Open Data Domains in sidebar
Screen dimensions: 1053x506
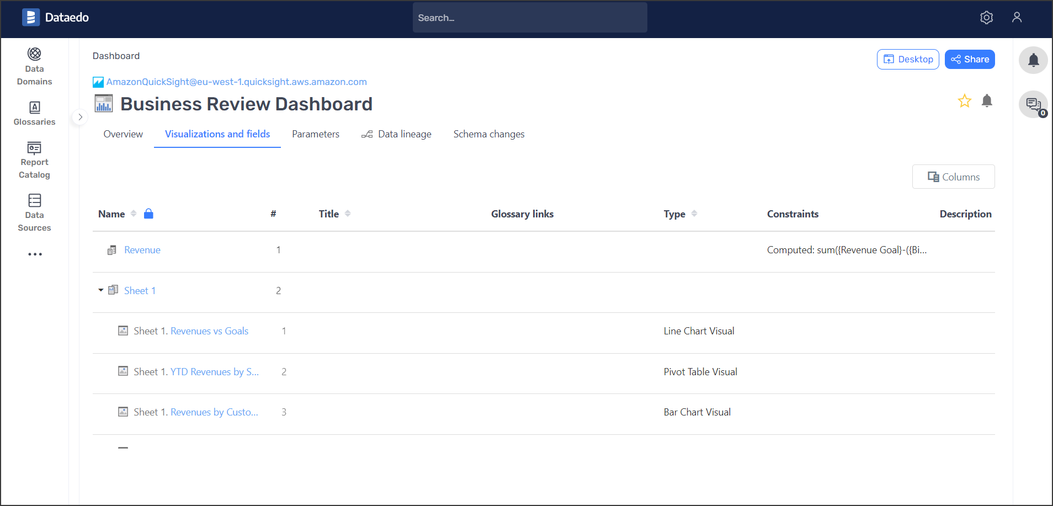(34, 67)
